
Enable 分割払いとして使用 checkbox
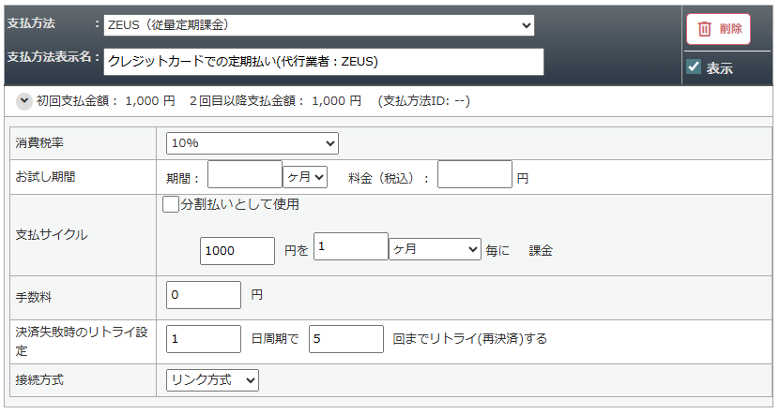(170, 204)
